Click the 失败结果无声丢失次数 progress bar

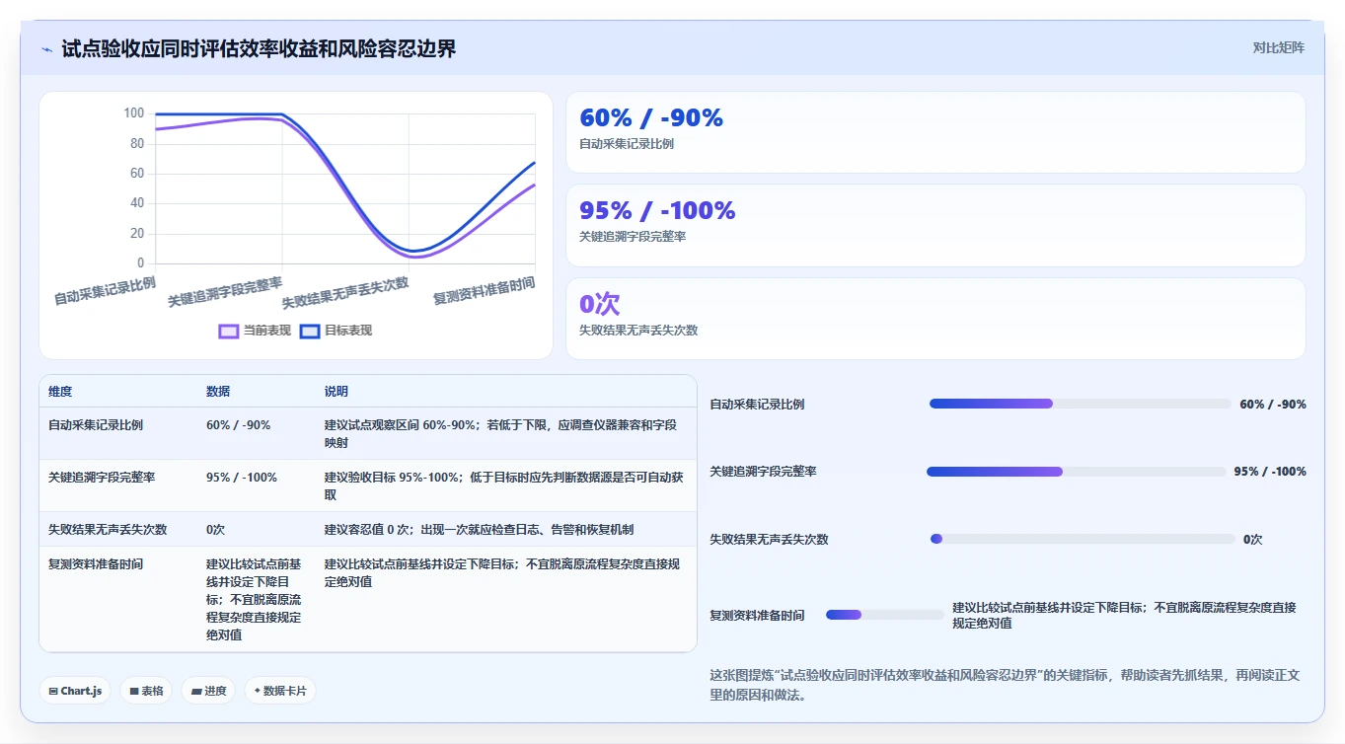[x=1083, y=539]
